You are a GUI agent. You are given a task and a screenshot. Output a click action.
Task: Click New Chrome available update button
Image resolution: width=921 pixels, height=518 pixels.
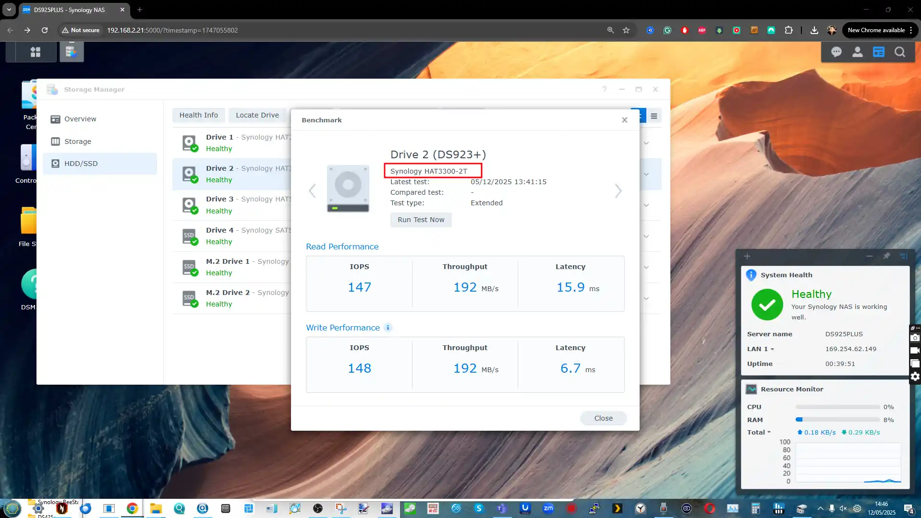tap(880, 30)
